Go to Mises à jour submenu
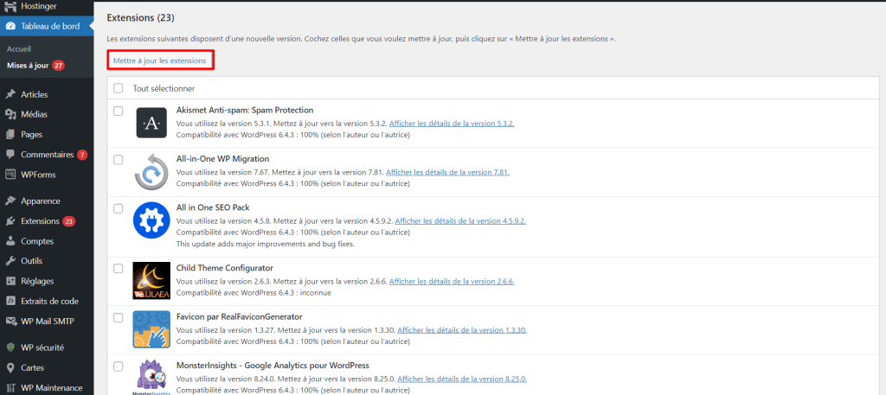Screen dimensions: 886x395 28,65
